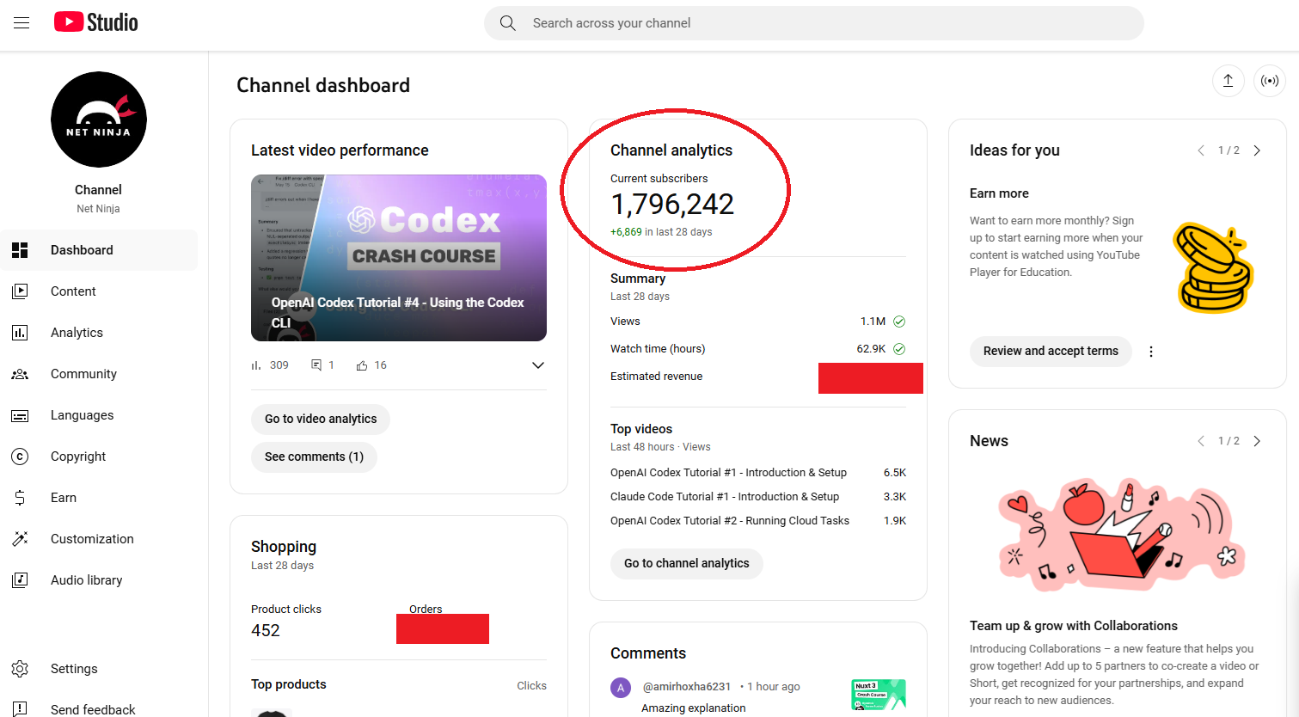Click the video comments count icon
The height and width of the screenshot is (717, 1299).
(316, 365)
